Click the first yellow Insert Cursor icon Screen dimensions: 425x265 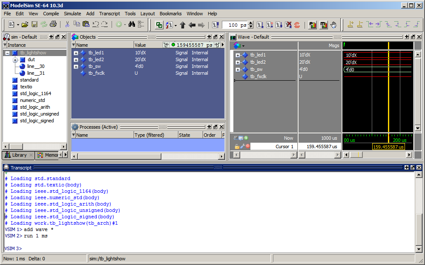point(350,25)
